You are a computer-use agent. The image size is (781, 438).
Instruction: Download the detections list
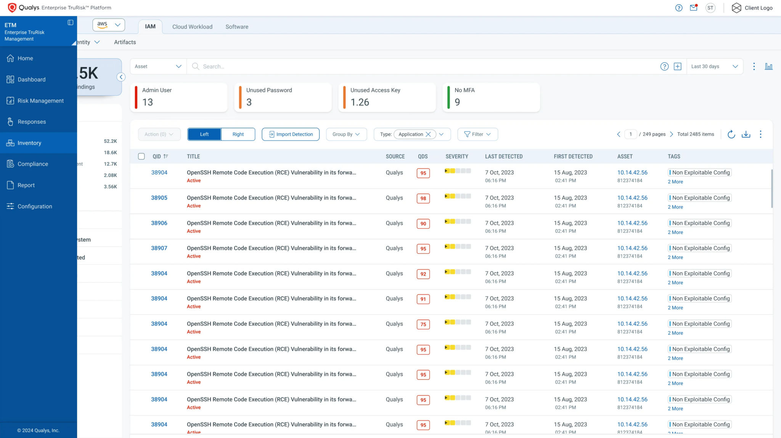[x=746, y=134]
